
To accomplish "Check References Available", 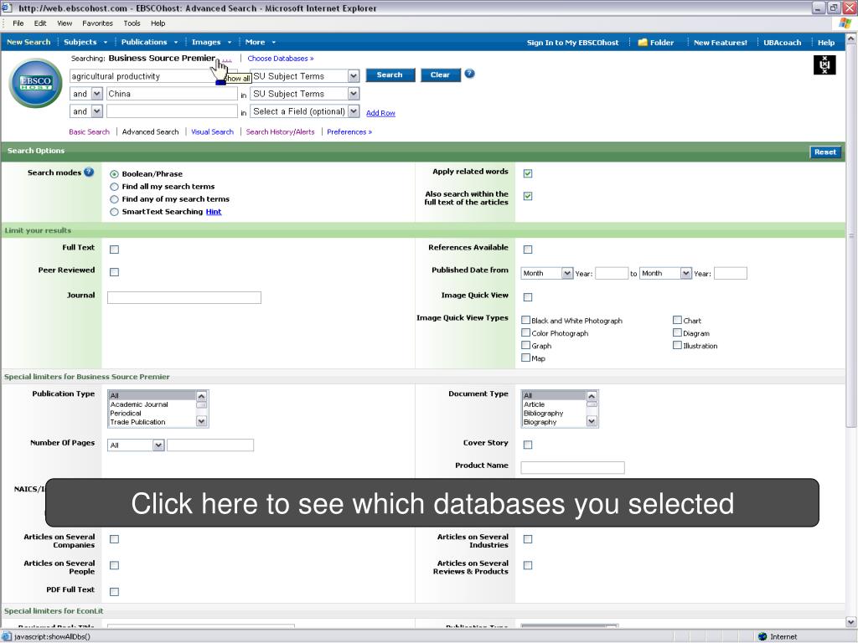I will (528, 249).
